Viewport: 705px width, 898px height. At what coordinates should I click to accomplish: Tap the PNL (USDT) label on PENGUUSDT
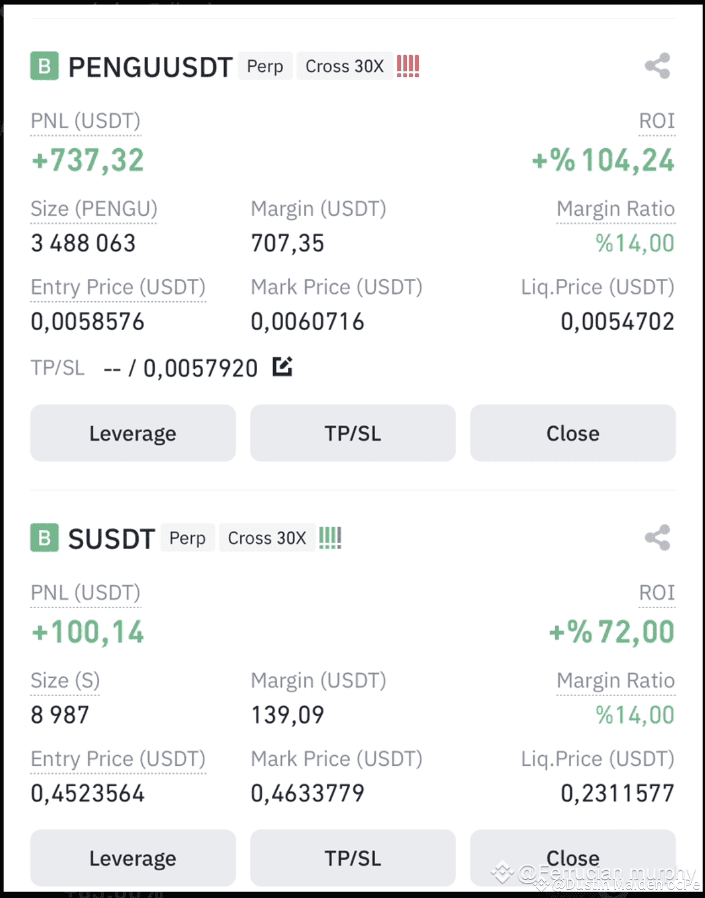85,121
